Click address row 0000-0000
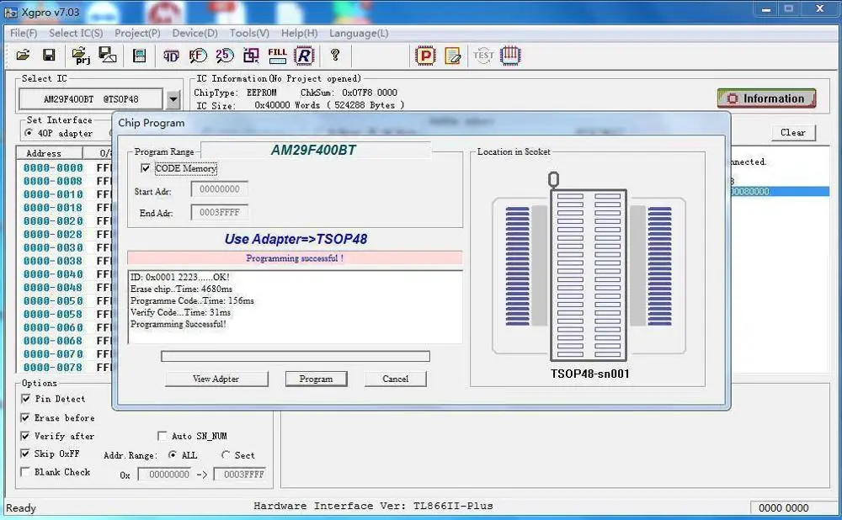The height and width of the screenshot is (520, 842). click(x=53, y=168)
